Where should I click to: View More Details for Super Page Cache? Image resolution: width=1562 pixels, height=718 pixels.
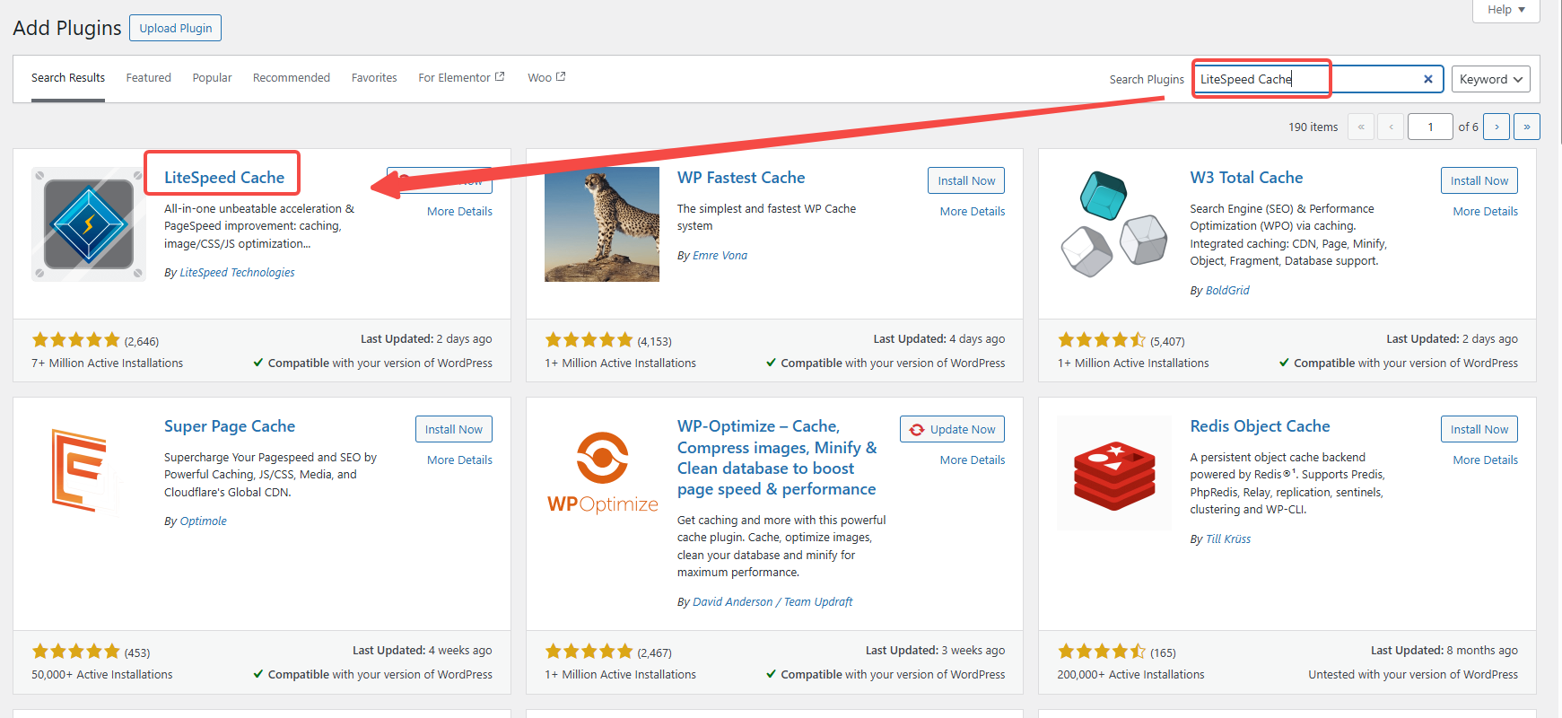(x=459, y=460)
